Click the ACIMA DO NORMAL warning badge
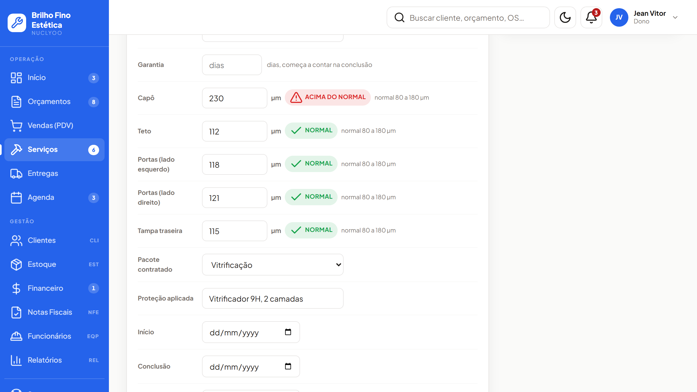This screenshot has width=697, height=392. (x=328, y=97)
